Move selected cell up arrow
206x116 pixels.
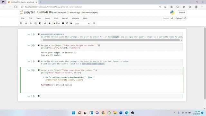pos(45,24)
